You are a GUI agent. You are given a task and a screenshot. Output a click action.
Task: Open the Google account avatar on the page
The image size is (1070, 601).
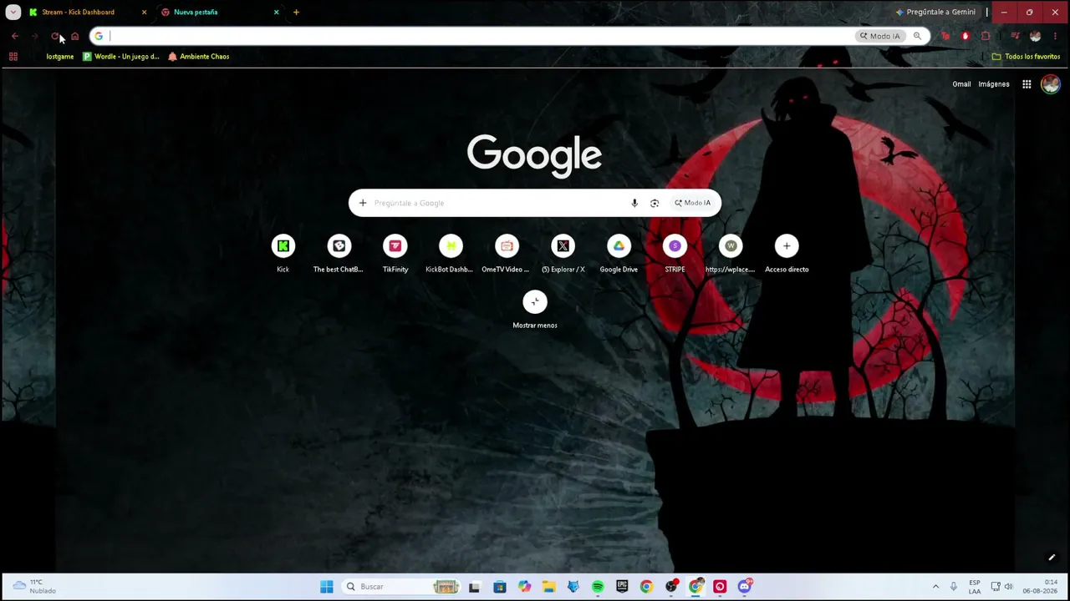click(1051, 84)
